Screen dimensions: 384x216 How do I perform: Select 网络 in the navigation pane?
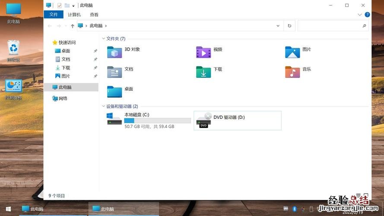63,98
